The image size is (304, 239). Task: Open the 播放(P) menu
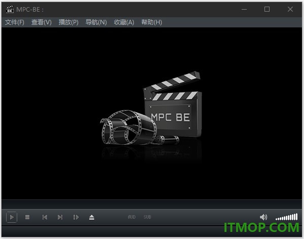point(68,22)
